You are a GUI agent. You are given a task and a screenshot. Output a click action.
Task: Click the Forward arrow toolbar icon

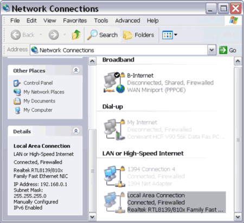[x=54, y=35]
